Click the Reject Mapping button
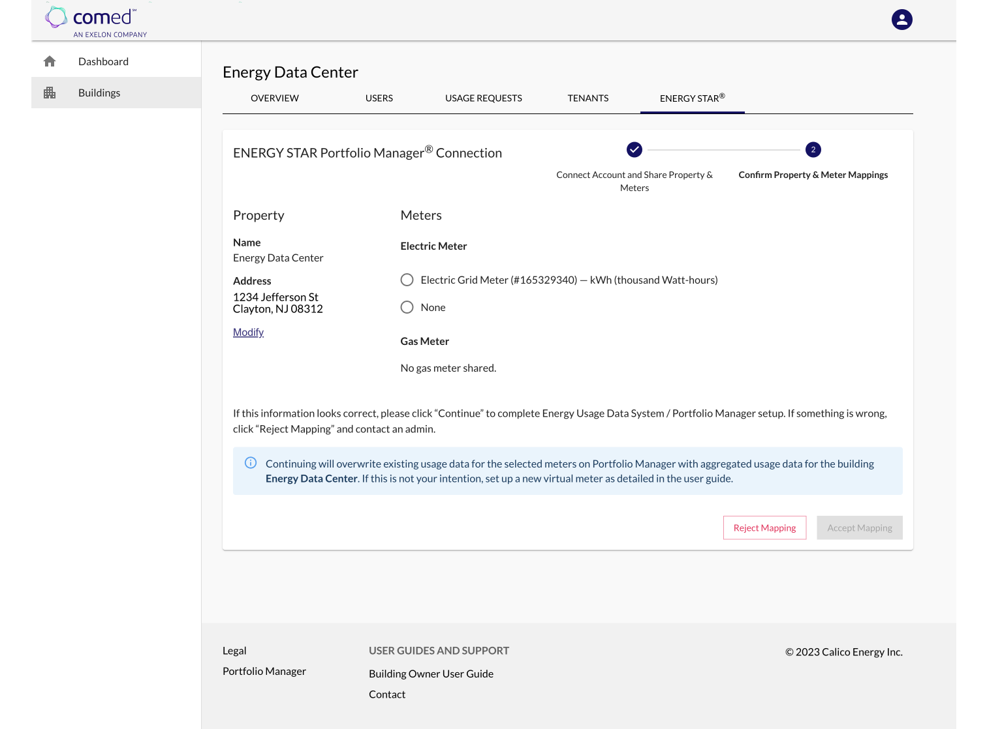Image resolution: width=987 pixels, height=729 pixels. point(764,528)
